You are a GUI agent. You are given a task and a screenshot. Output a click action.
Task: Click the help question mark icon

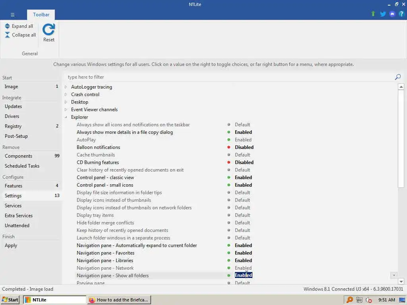[x=401, y=14]
